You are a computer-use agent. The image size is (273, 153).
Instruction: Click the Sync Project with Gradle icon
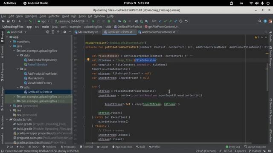(136, 21)
